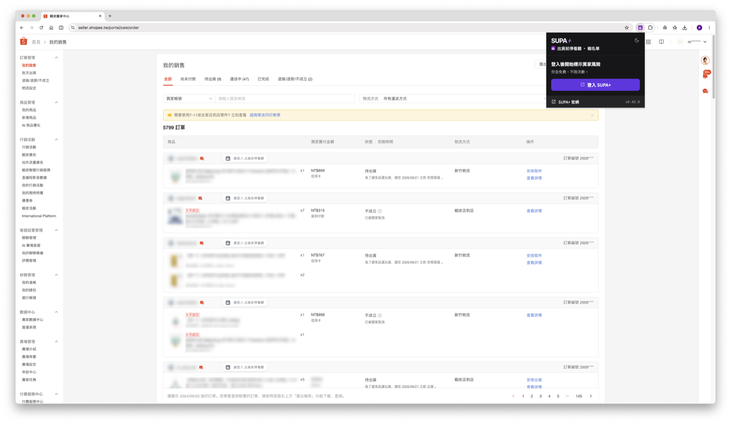Open the browser three-dot menu
The image size is (731, 424).
709,27
